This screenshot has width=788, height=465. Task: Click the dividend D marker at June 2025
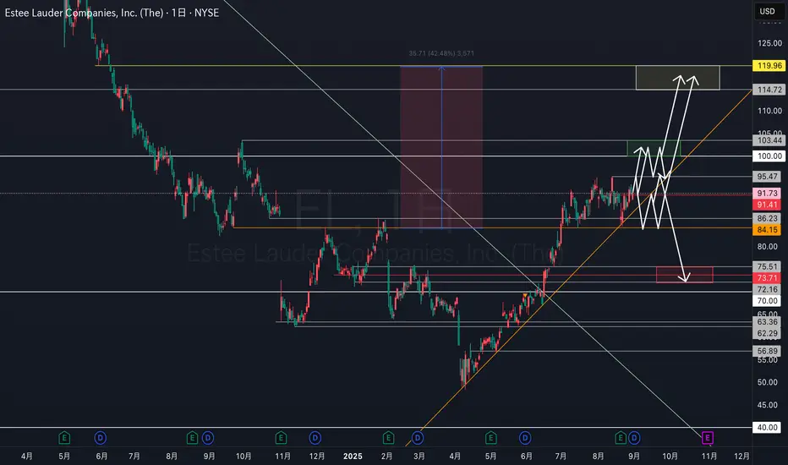coord(525,438)
